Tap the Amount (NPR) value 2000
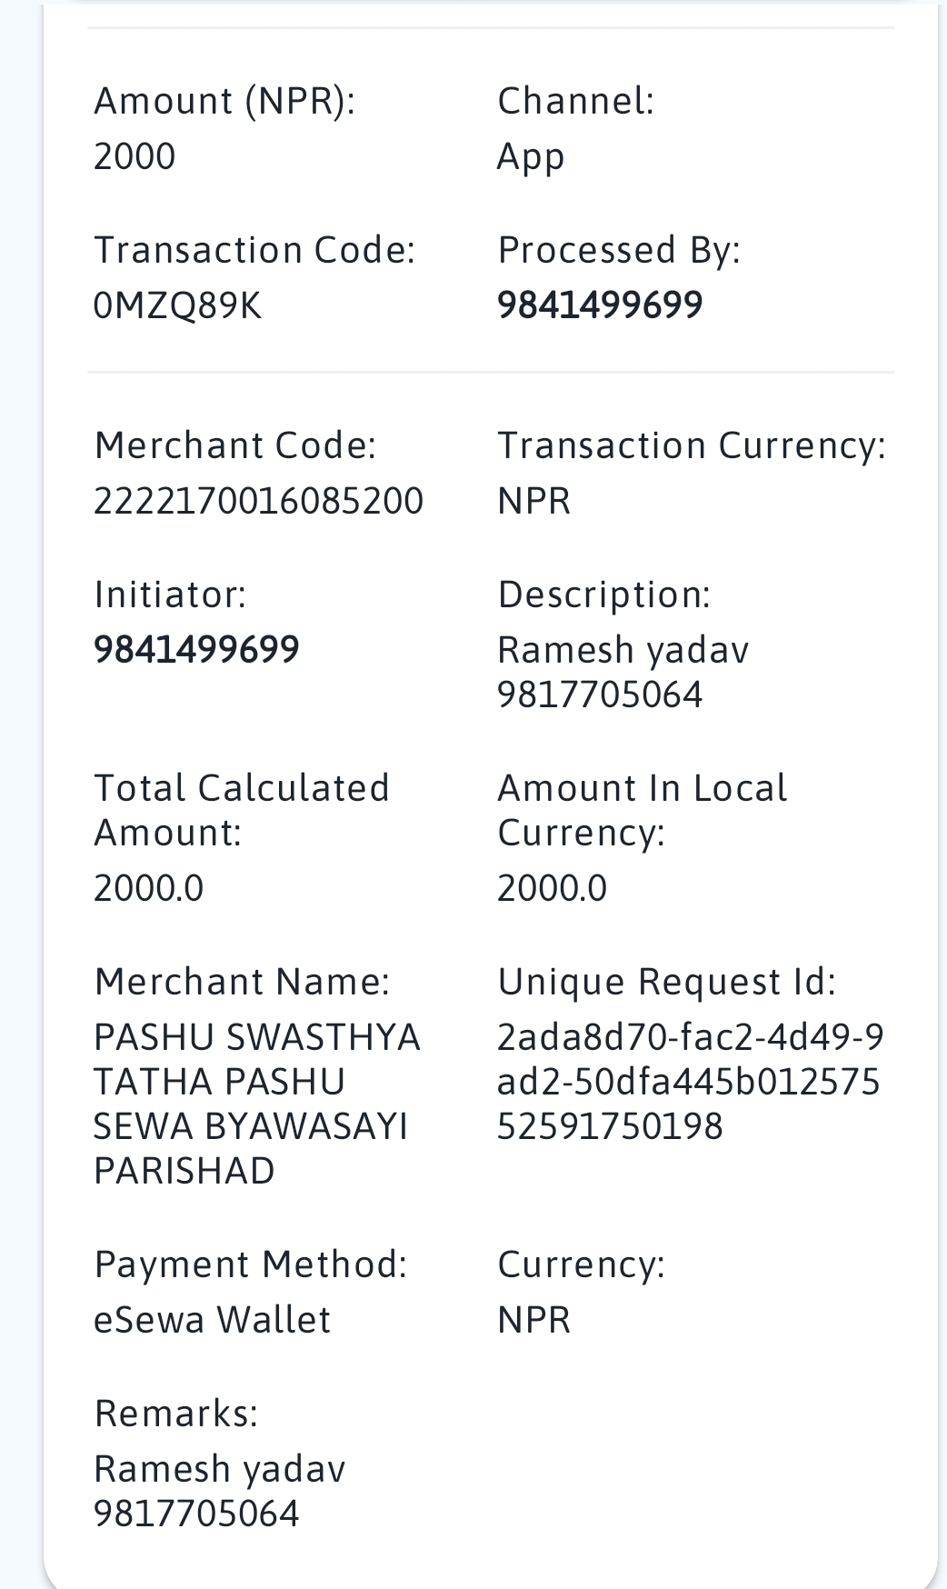 (135, 156)
